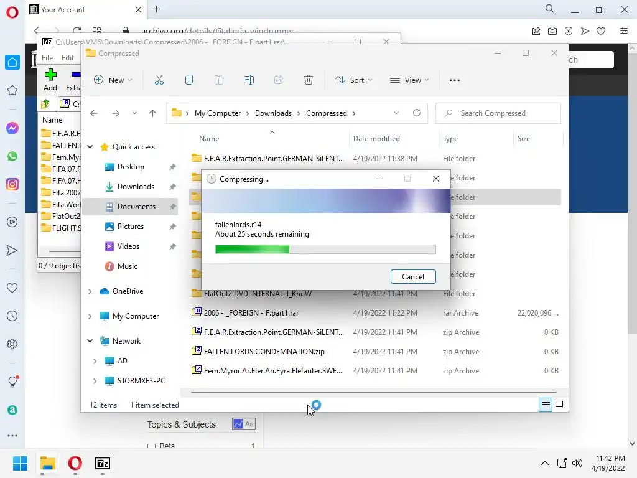Open a new Opera tab
Viewport: 637px width, 478px height.
(x=156, y=9)
